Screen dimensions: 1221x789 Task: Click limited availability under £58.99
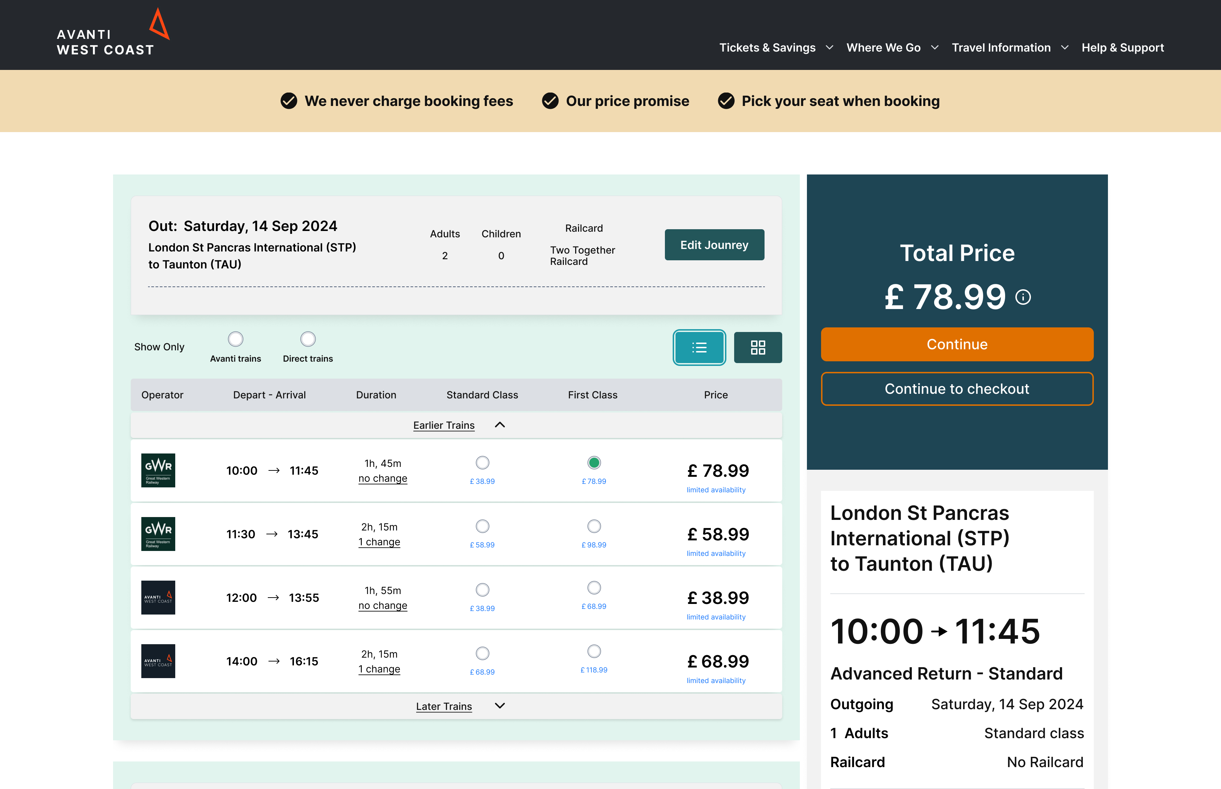[x=716, y=553]
